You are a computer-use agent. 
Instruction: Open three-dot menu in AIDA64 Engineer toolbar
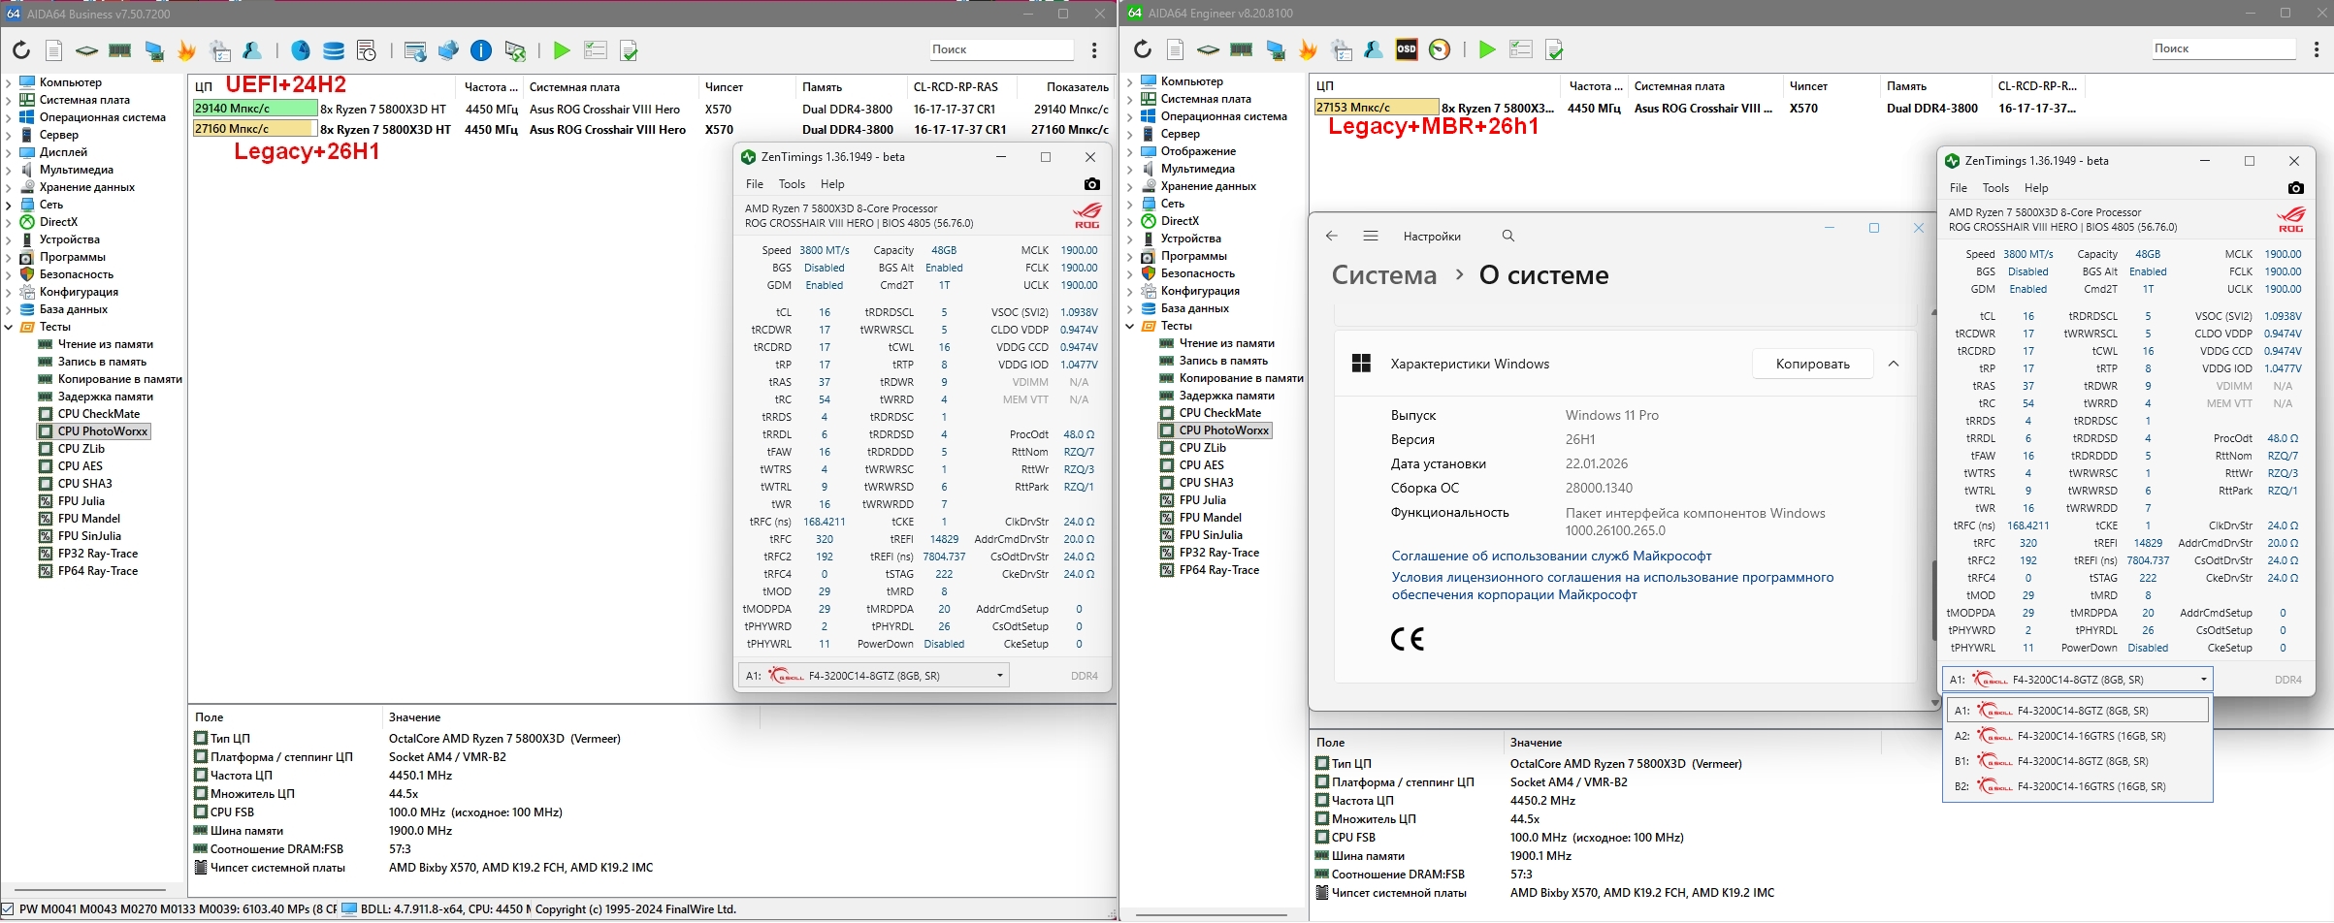click(2317, 49)
